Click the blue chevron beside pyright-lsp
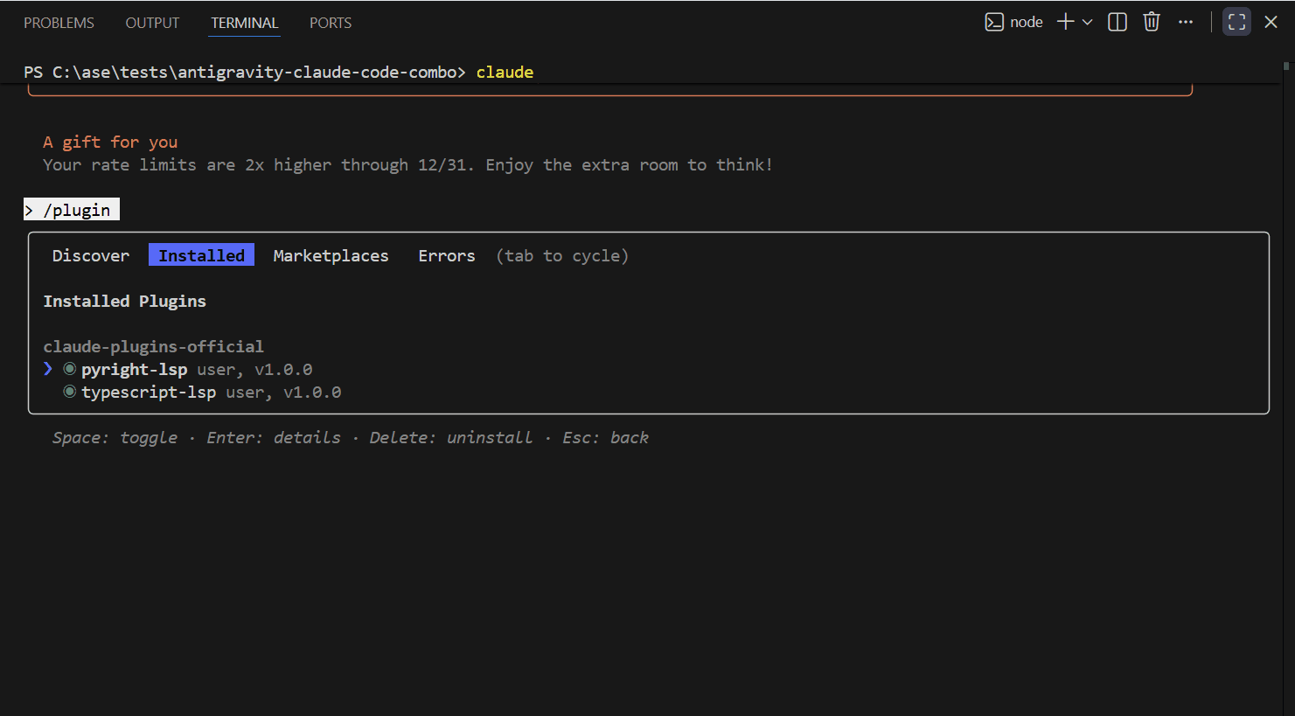The height and width of the screenshot is (716, 1295). point(48,369)
